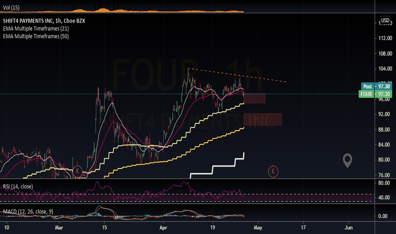Click the future earnings E marker near May
The image size is (396, 234).
click(x=273, y=171)
